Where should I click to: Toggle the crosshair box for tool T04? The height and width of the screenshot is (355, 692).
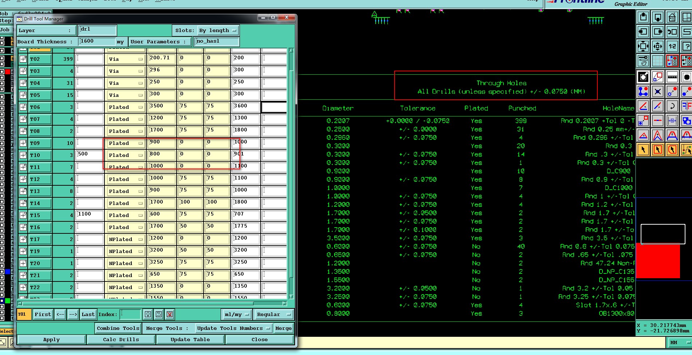(23, 83)
